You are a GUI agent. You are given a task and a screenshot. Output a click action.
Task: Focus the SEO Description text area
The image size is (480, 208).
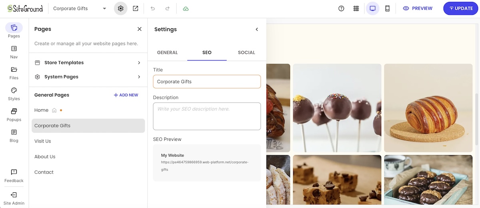click(x=207, y=116)
